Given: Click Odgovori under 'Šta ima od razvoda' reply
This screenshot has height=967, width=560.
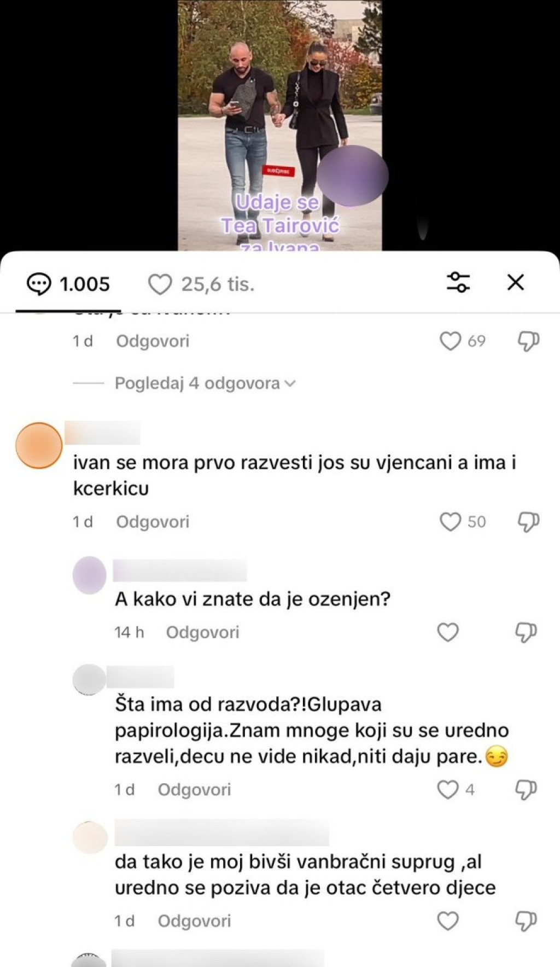Looking at the screenshot, I should [195, 790].
